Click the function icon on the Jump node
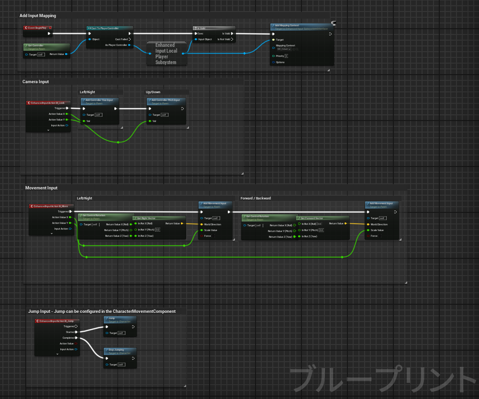The width and height of the screenshot is (479, 399). 107,318
